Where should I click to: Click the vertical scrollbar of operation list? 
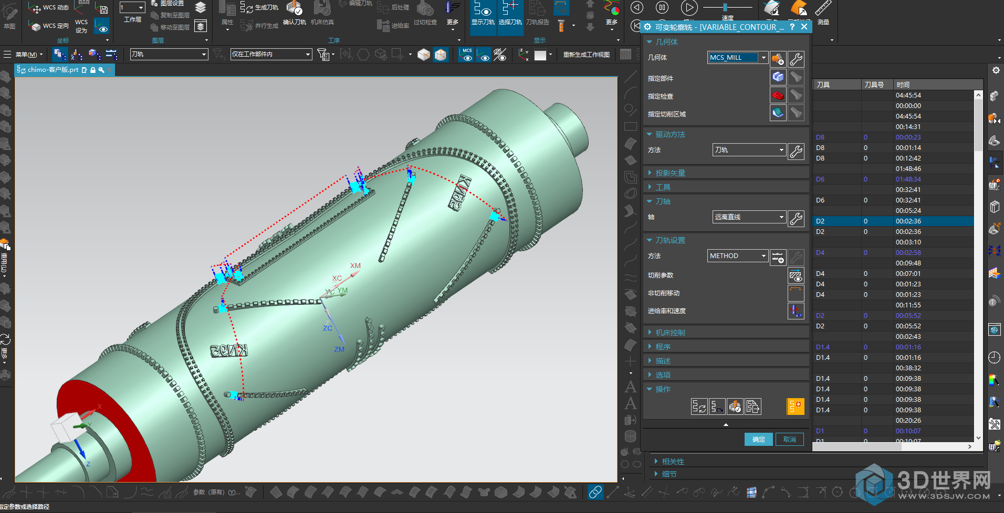pyautogui.click(x=978, y=266)
